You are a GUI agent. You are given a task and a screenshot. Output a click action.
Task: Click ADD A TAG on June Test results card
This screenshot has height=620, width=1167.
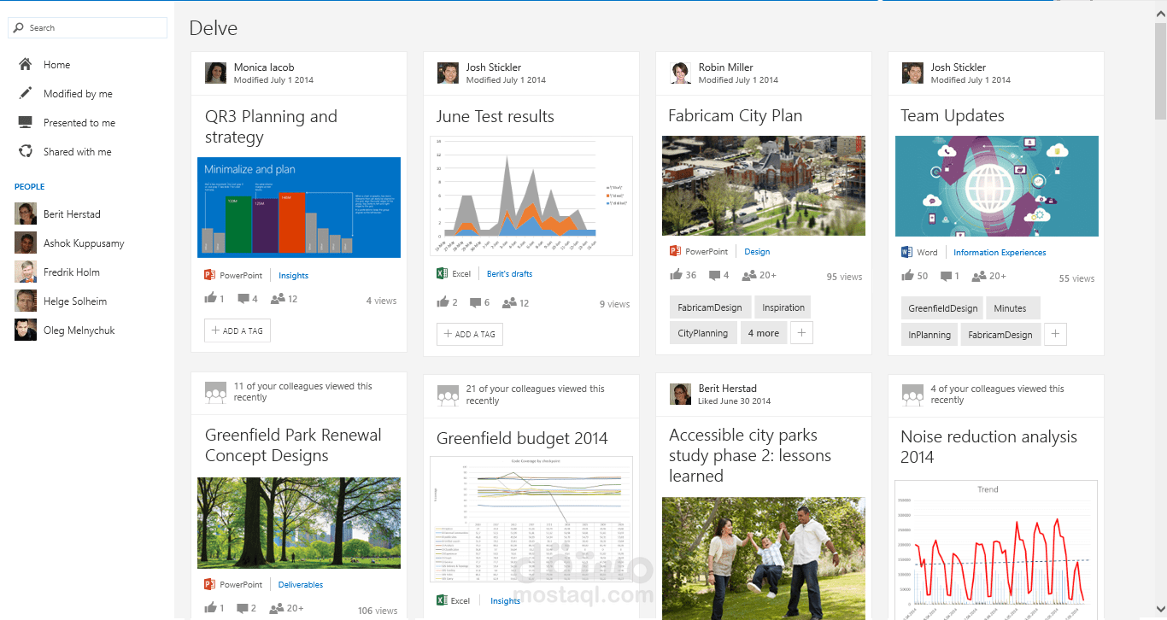click(470, 334)
